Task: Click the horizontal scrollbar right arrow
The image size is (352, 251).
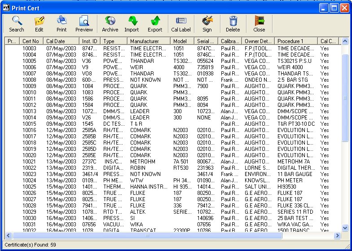Action: (338, 236)
